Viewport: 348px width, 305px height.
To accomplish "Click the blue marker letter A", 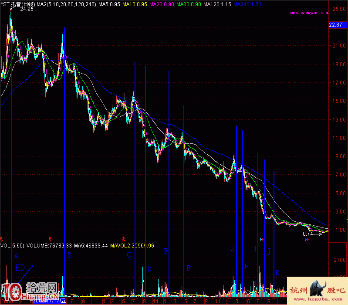I will click(17, 256).
